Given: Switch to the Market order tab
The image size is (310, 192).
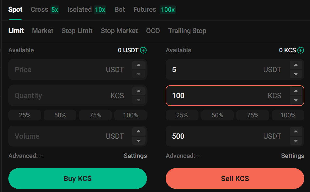Looking at the screenshot, I should point(42,31).
